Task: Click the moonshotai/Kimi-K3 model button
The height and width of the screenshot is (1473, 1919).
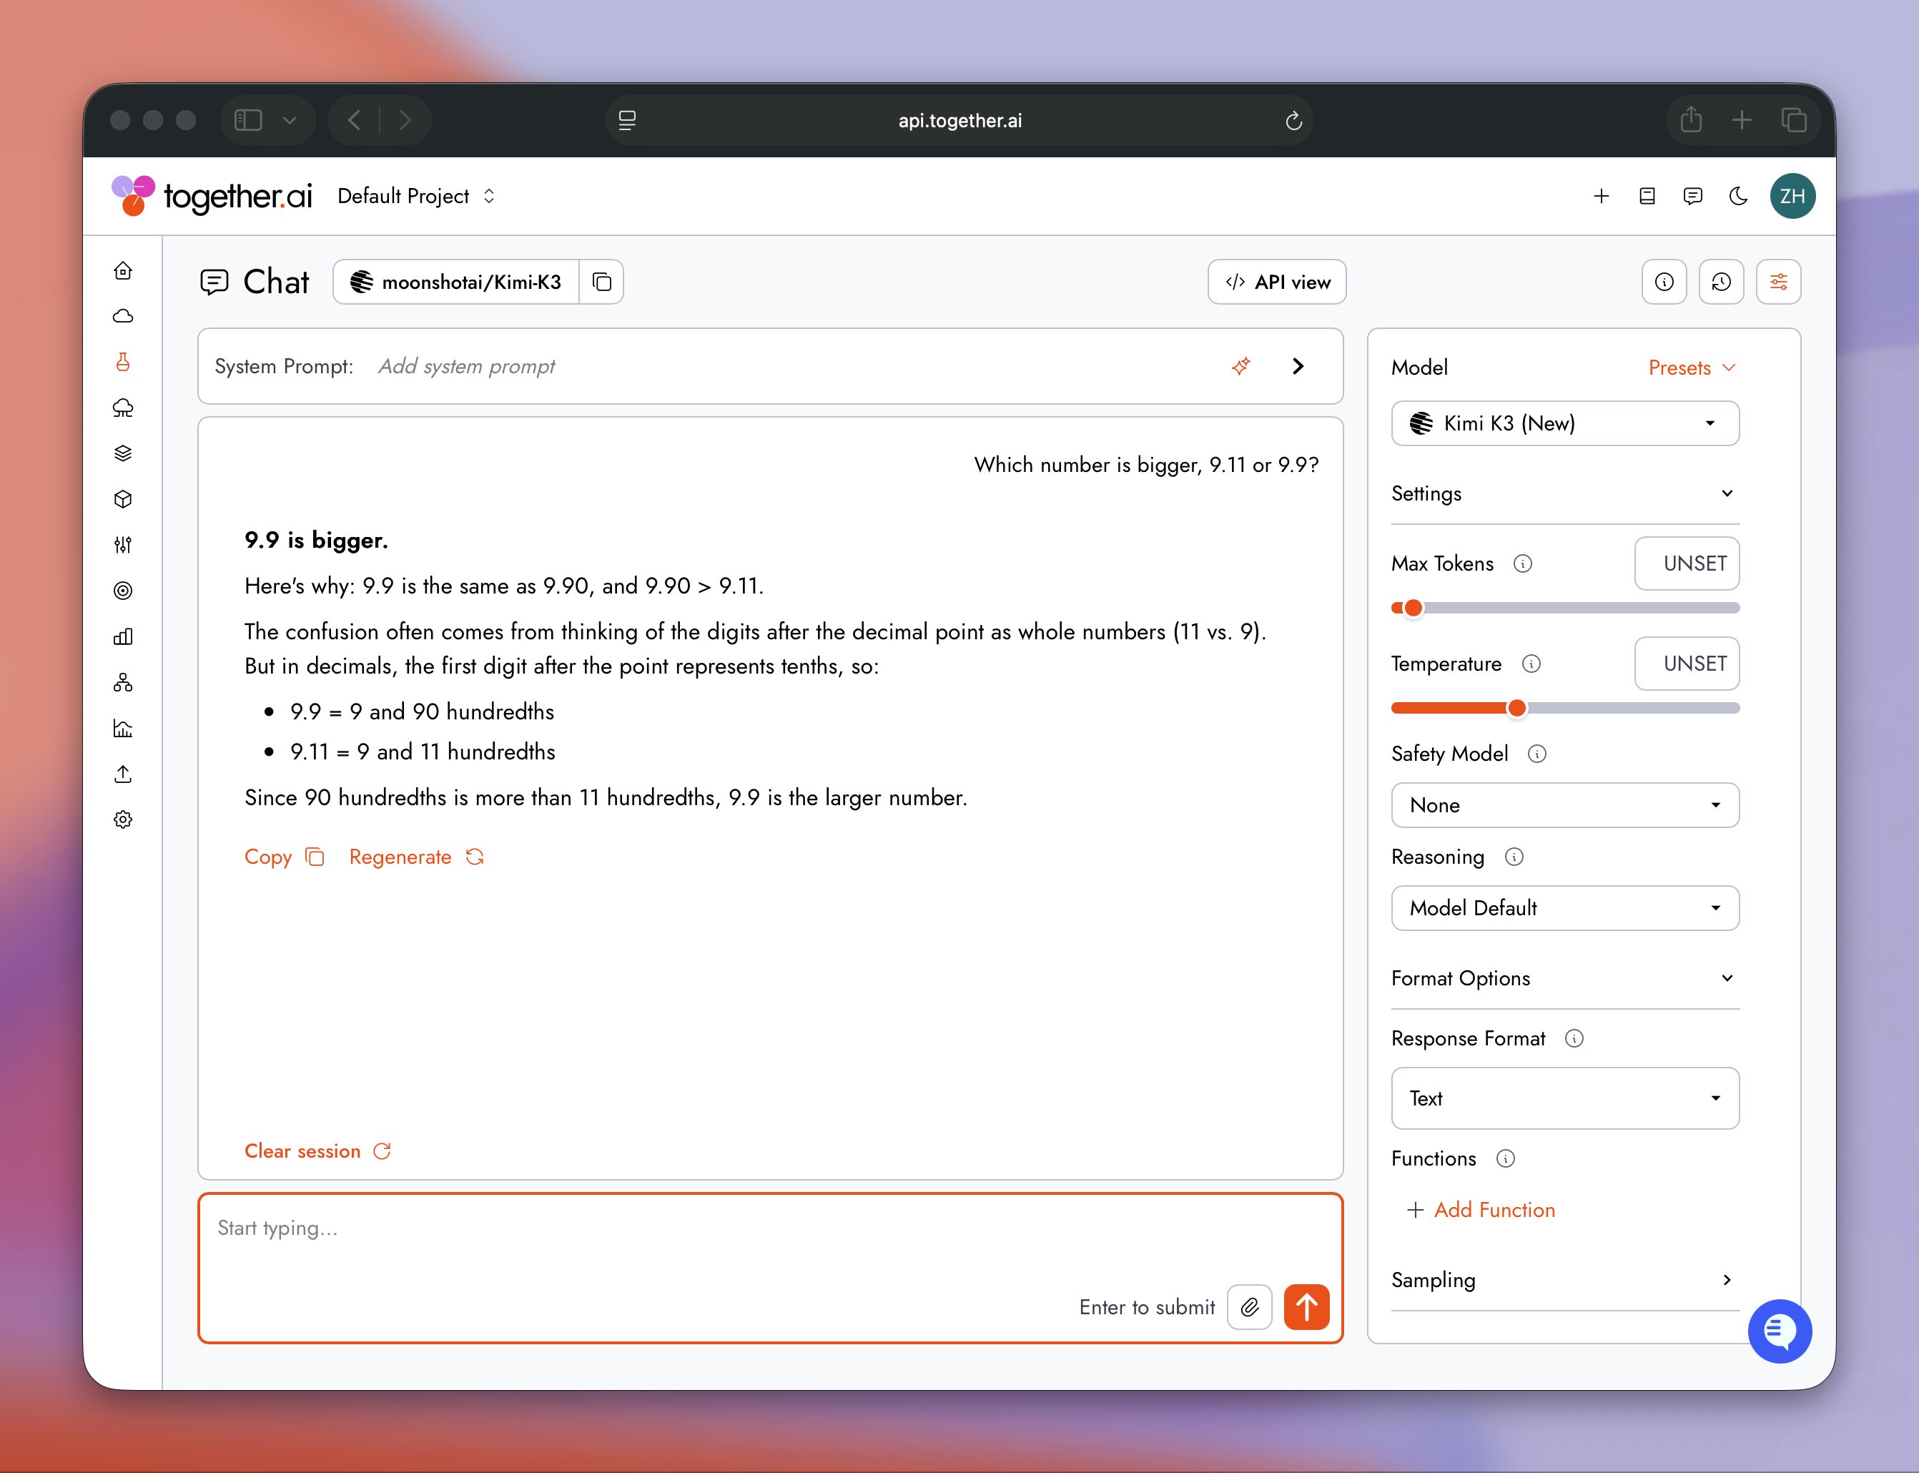Action: [x=456, y=282]
